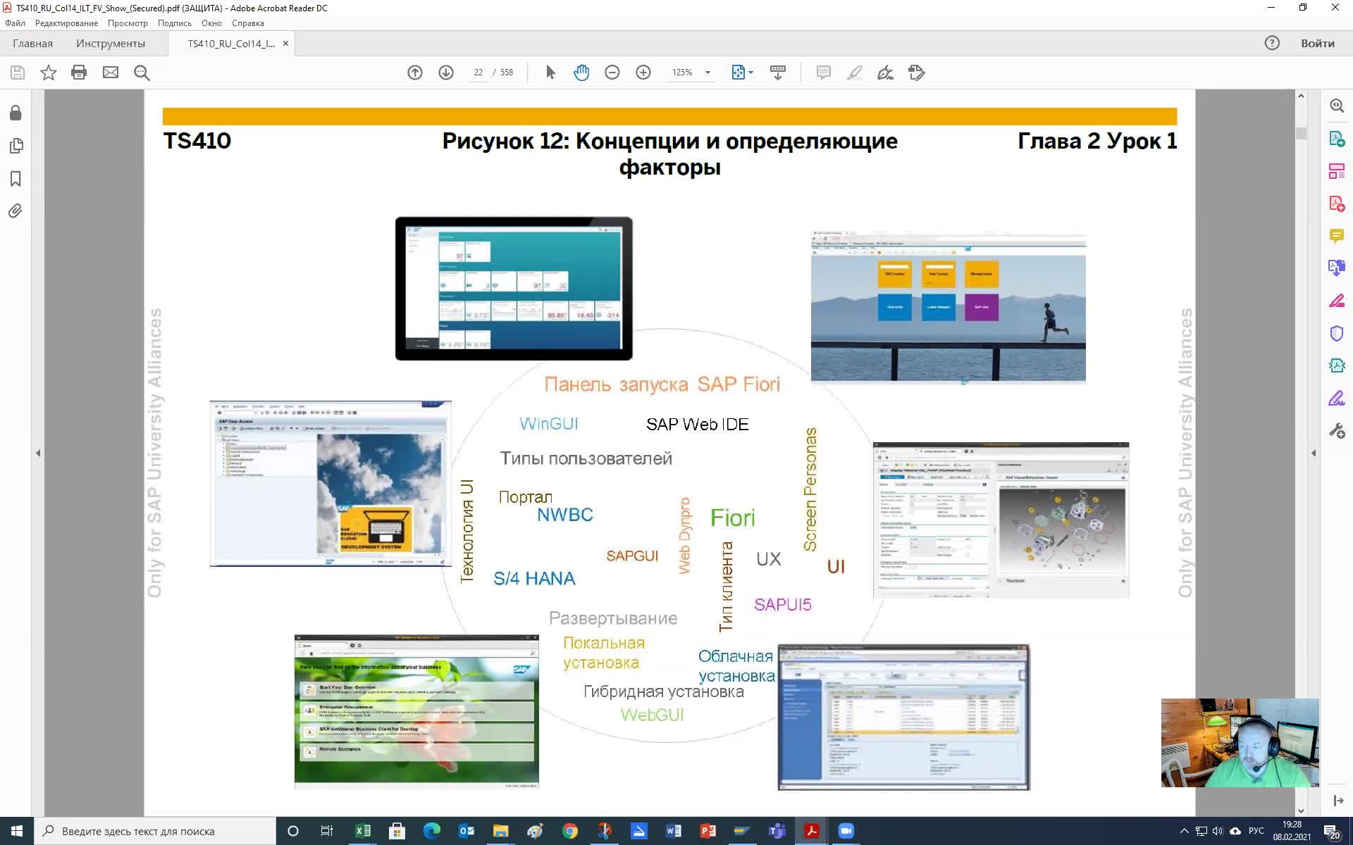Open the stamp tool in the toolbar

tap(916, 73)
